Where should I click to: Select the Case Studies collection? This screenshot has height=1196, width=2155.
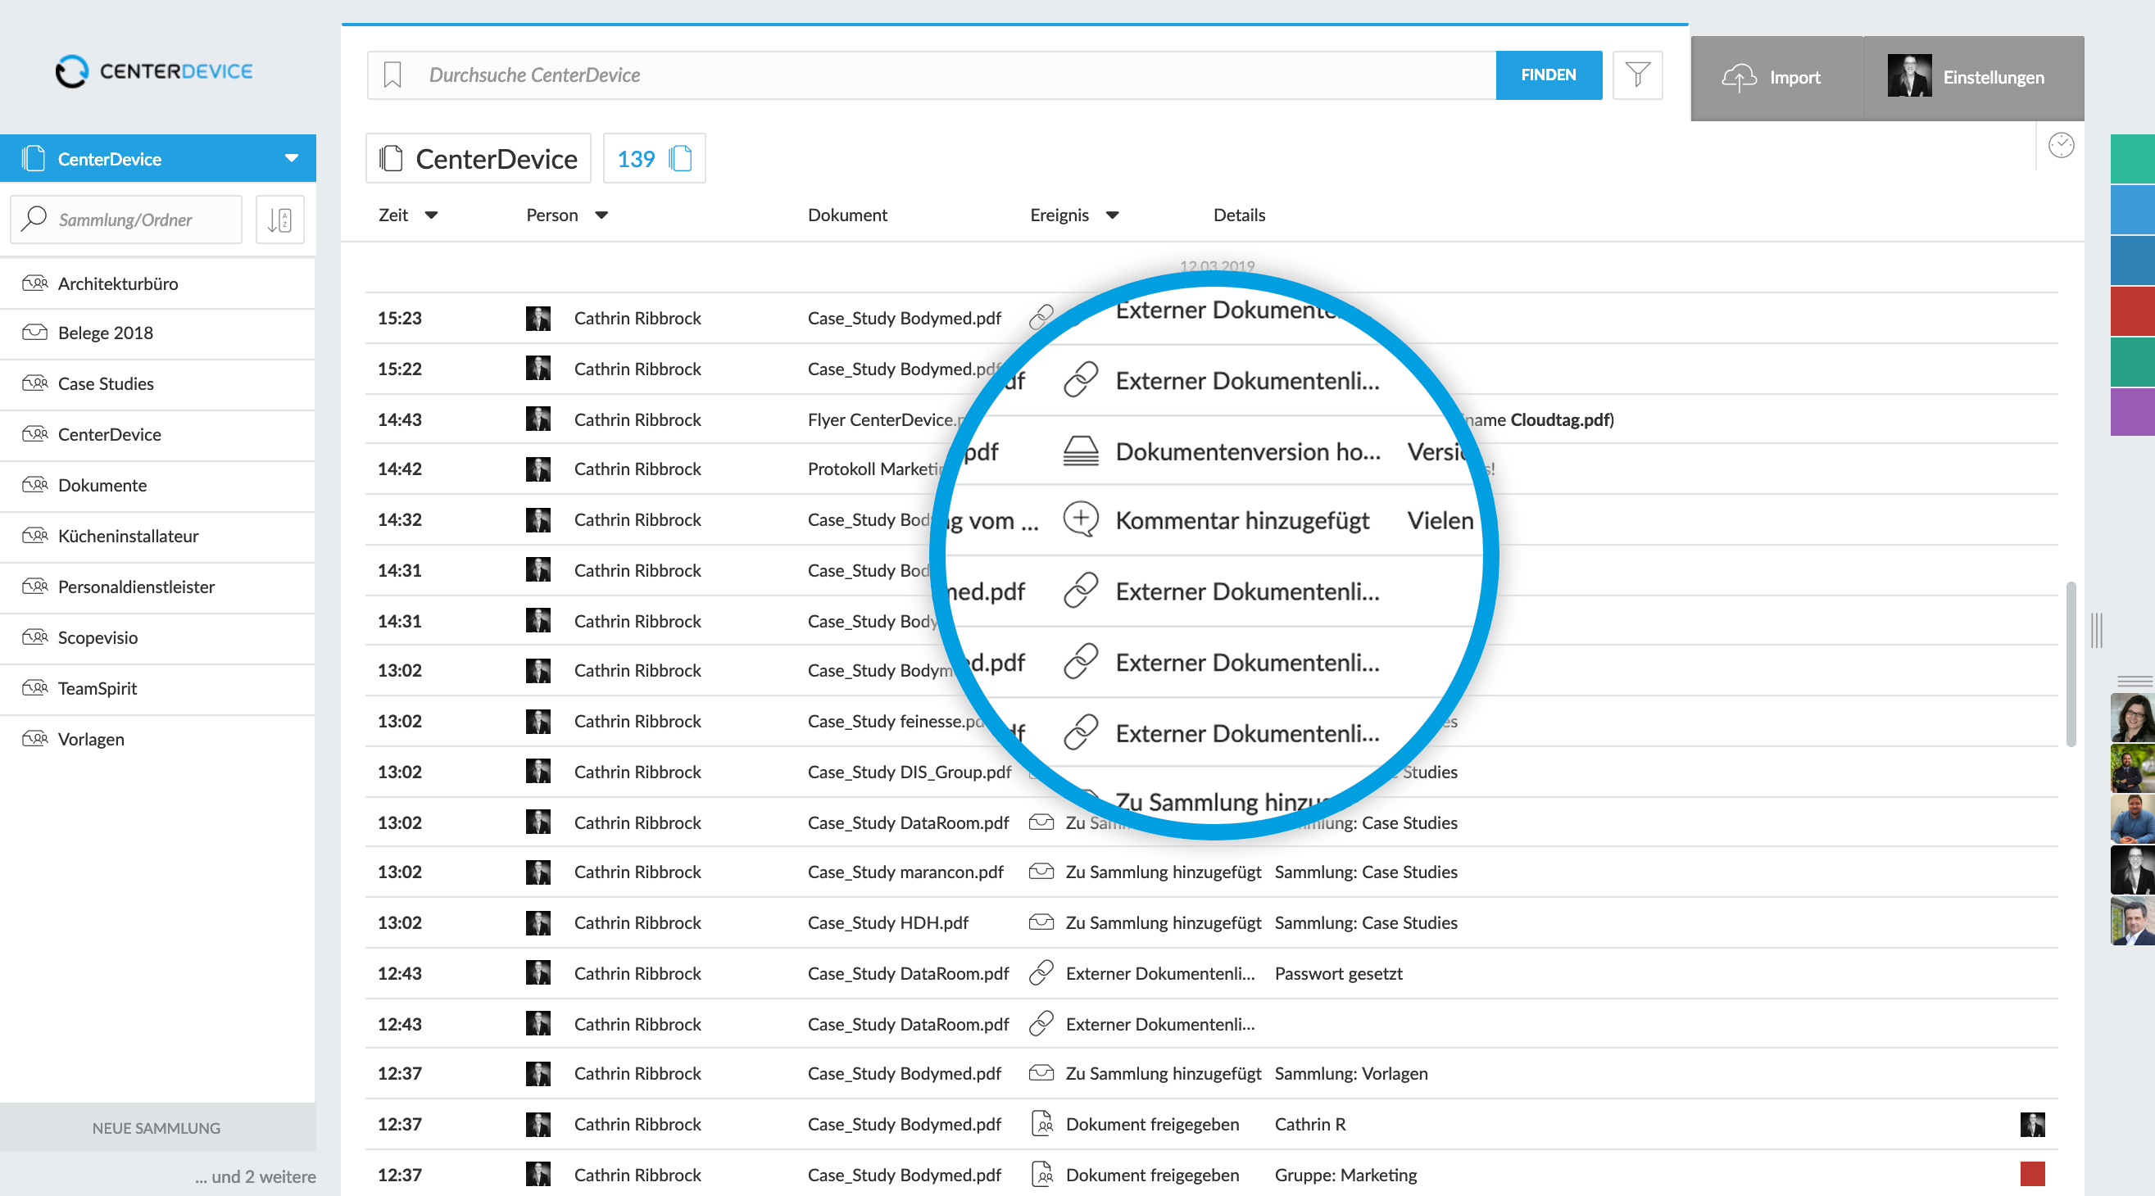pyautogui.click(x=158, y=384)
